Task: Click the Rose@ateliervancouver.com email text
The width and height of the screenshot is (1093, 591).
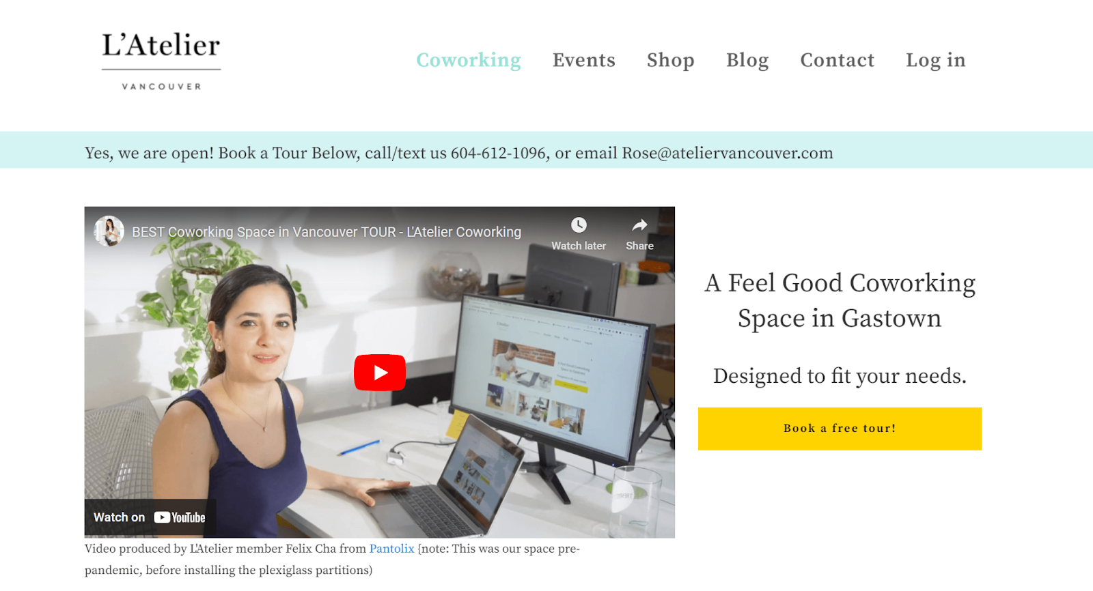Action: coord(728,153)
